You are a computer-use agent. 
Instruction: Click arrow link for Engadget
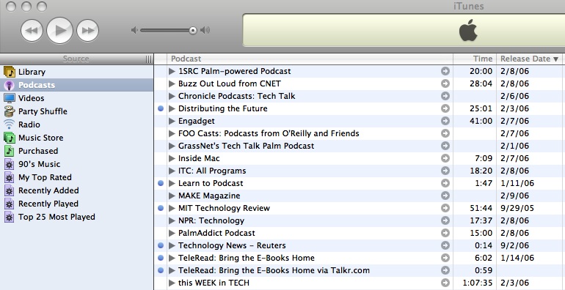(445, 121)
